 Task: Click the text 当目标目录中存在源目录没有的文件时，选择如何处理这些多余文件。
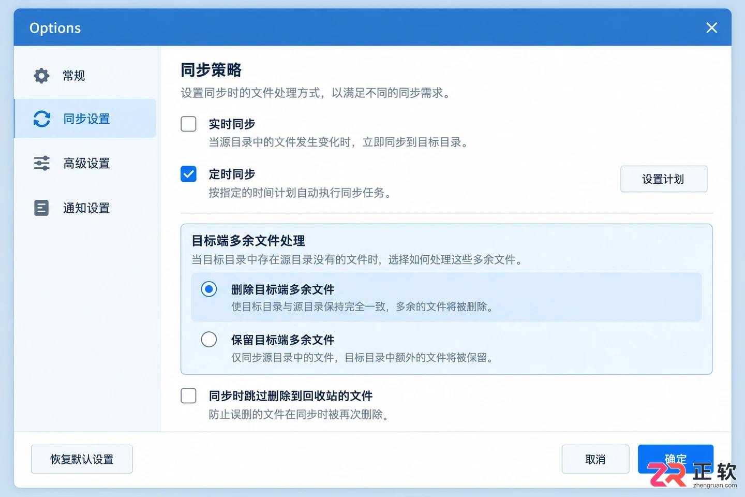(x=358, y=260)
